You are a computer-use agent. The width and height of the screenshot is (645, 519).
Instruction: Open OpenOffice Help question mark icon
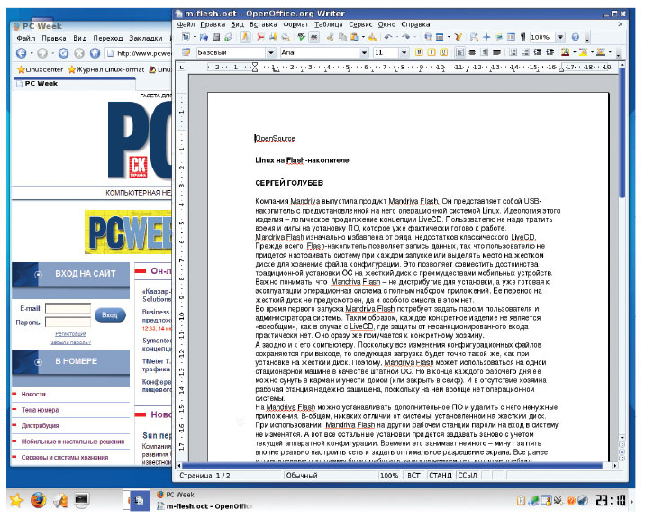click(x=576, y=37)
